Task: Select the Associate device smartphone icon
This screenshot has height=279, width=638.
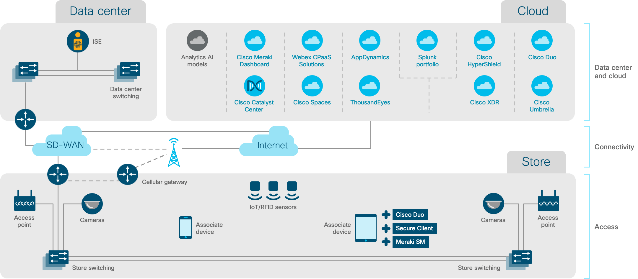Action: (x=185, y=227)
